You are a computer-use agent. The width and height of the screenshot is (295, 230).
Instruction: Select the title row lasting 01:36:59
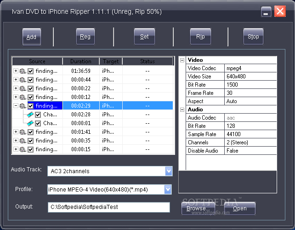pos(92,71)
